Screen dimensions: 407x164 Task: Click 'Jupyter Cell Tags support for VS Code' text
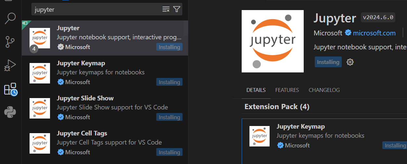(109, 142)
